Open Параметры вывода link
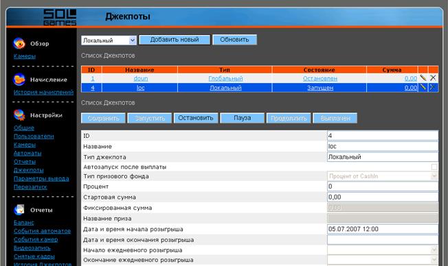Screen dimensions: 448x266 click(41, 178)
